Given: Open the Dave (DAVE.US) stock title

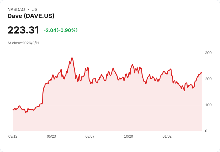Looking at the screenshot, I should [31, 16].
